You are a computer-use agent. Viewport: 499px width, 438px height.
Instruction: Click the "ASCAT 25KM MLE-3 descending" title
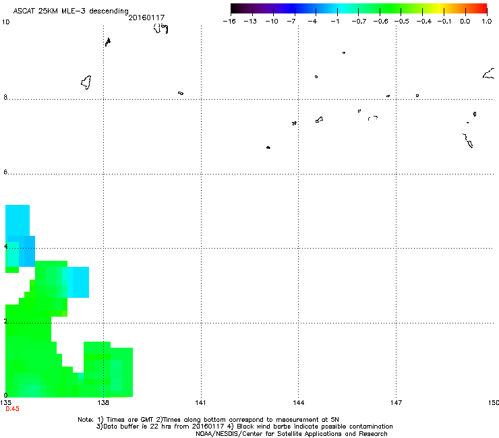click(71, 11)
